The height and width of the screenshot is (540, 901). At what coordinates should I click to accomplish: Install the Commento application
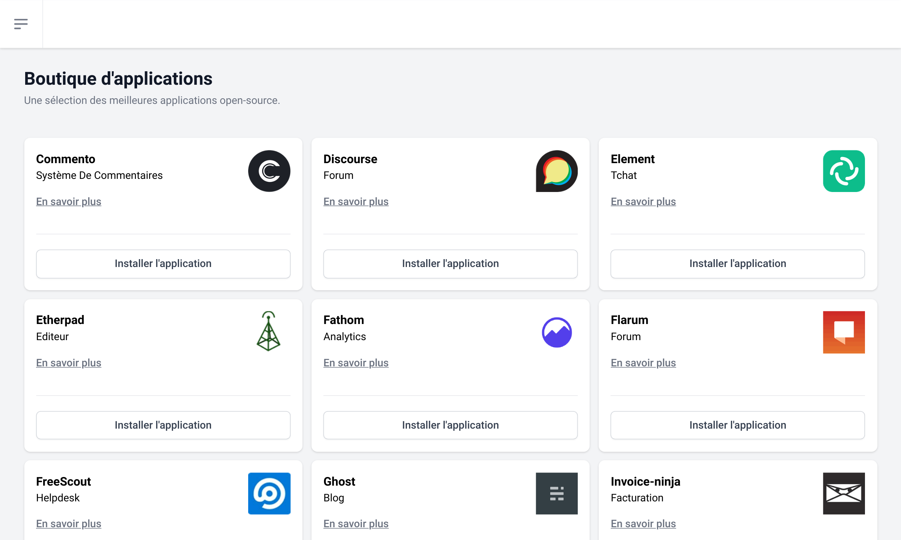(163, 264)
